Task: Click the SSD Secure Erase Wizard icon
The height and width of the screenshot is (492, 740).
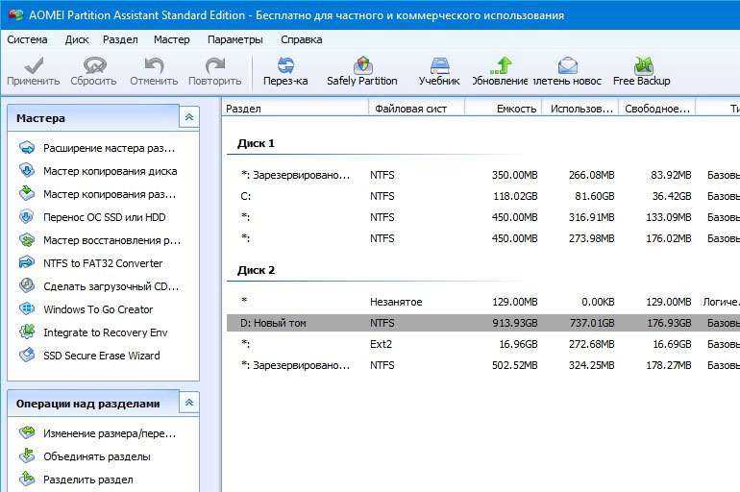Action: coord(27,355)
